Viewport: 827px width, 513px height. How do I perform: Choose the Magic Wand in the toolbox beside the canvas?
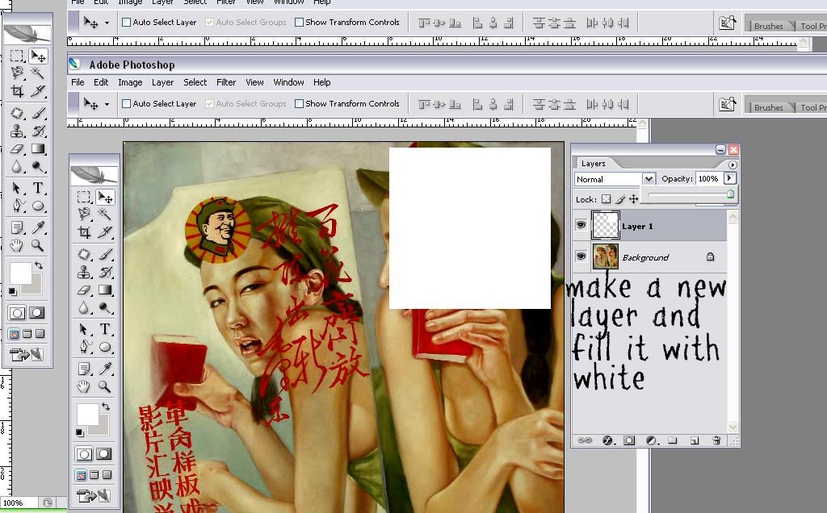104,213
